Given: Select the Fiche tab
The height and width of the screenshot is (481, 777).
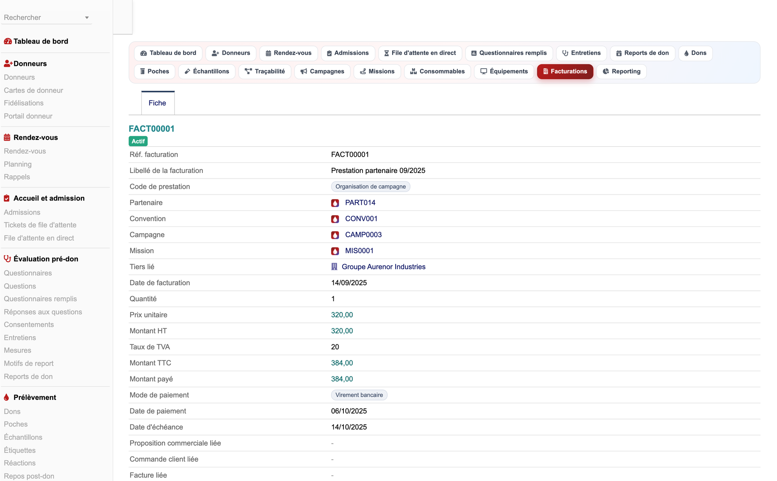Looking at the screenshot, I should [x=158, y=103].
